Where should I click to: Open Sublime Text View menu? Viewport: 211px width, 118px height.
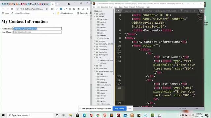[x=115, y=7]
